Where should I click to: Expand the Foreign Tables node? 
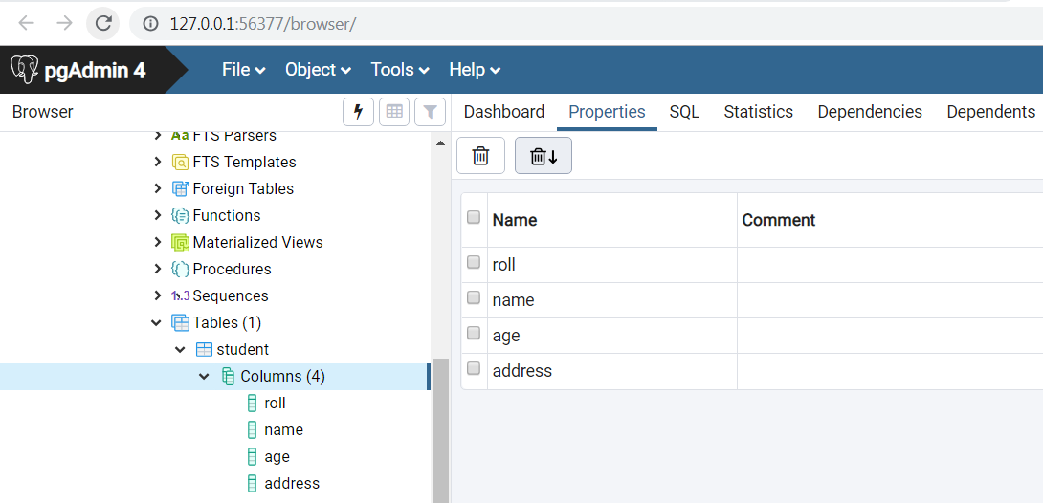(x=157, y=188)
